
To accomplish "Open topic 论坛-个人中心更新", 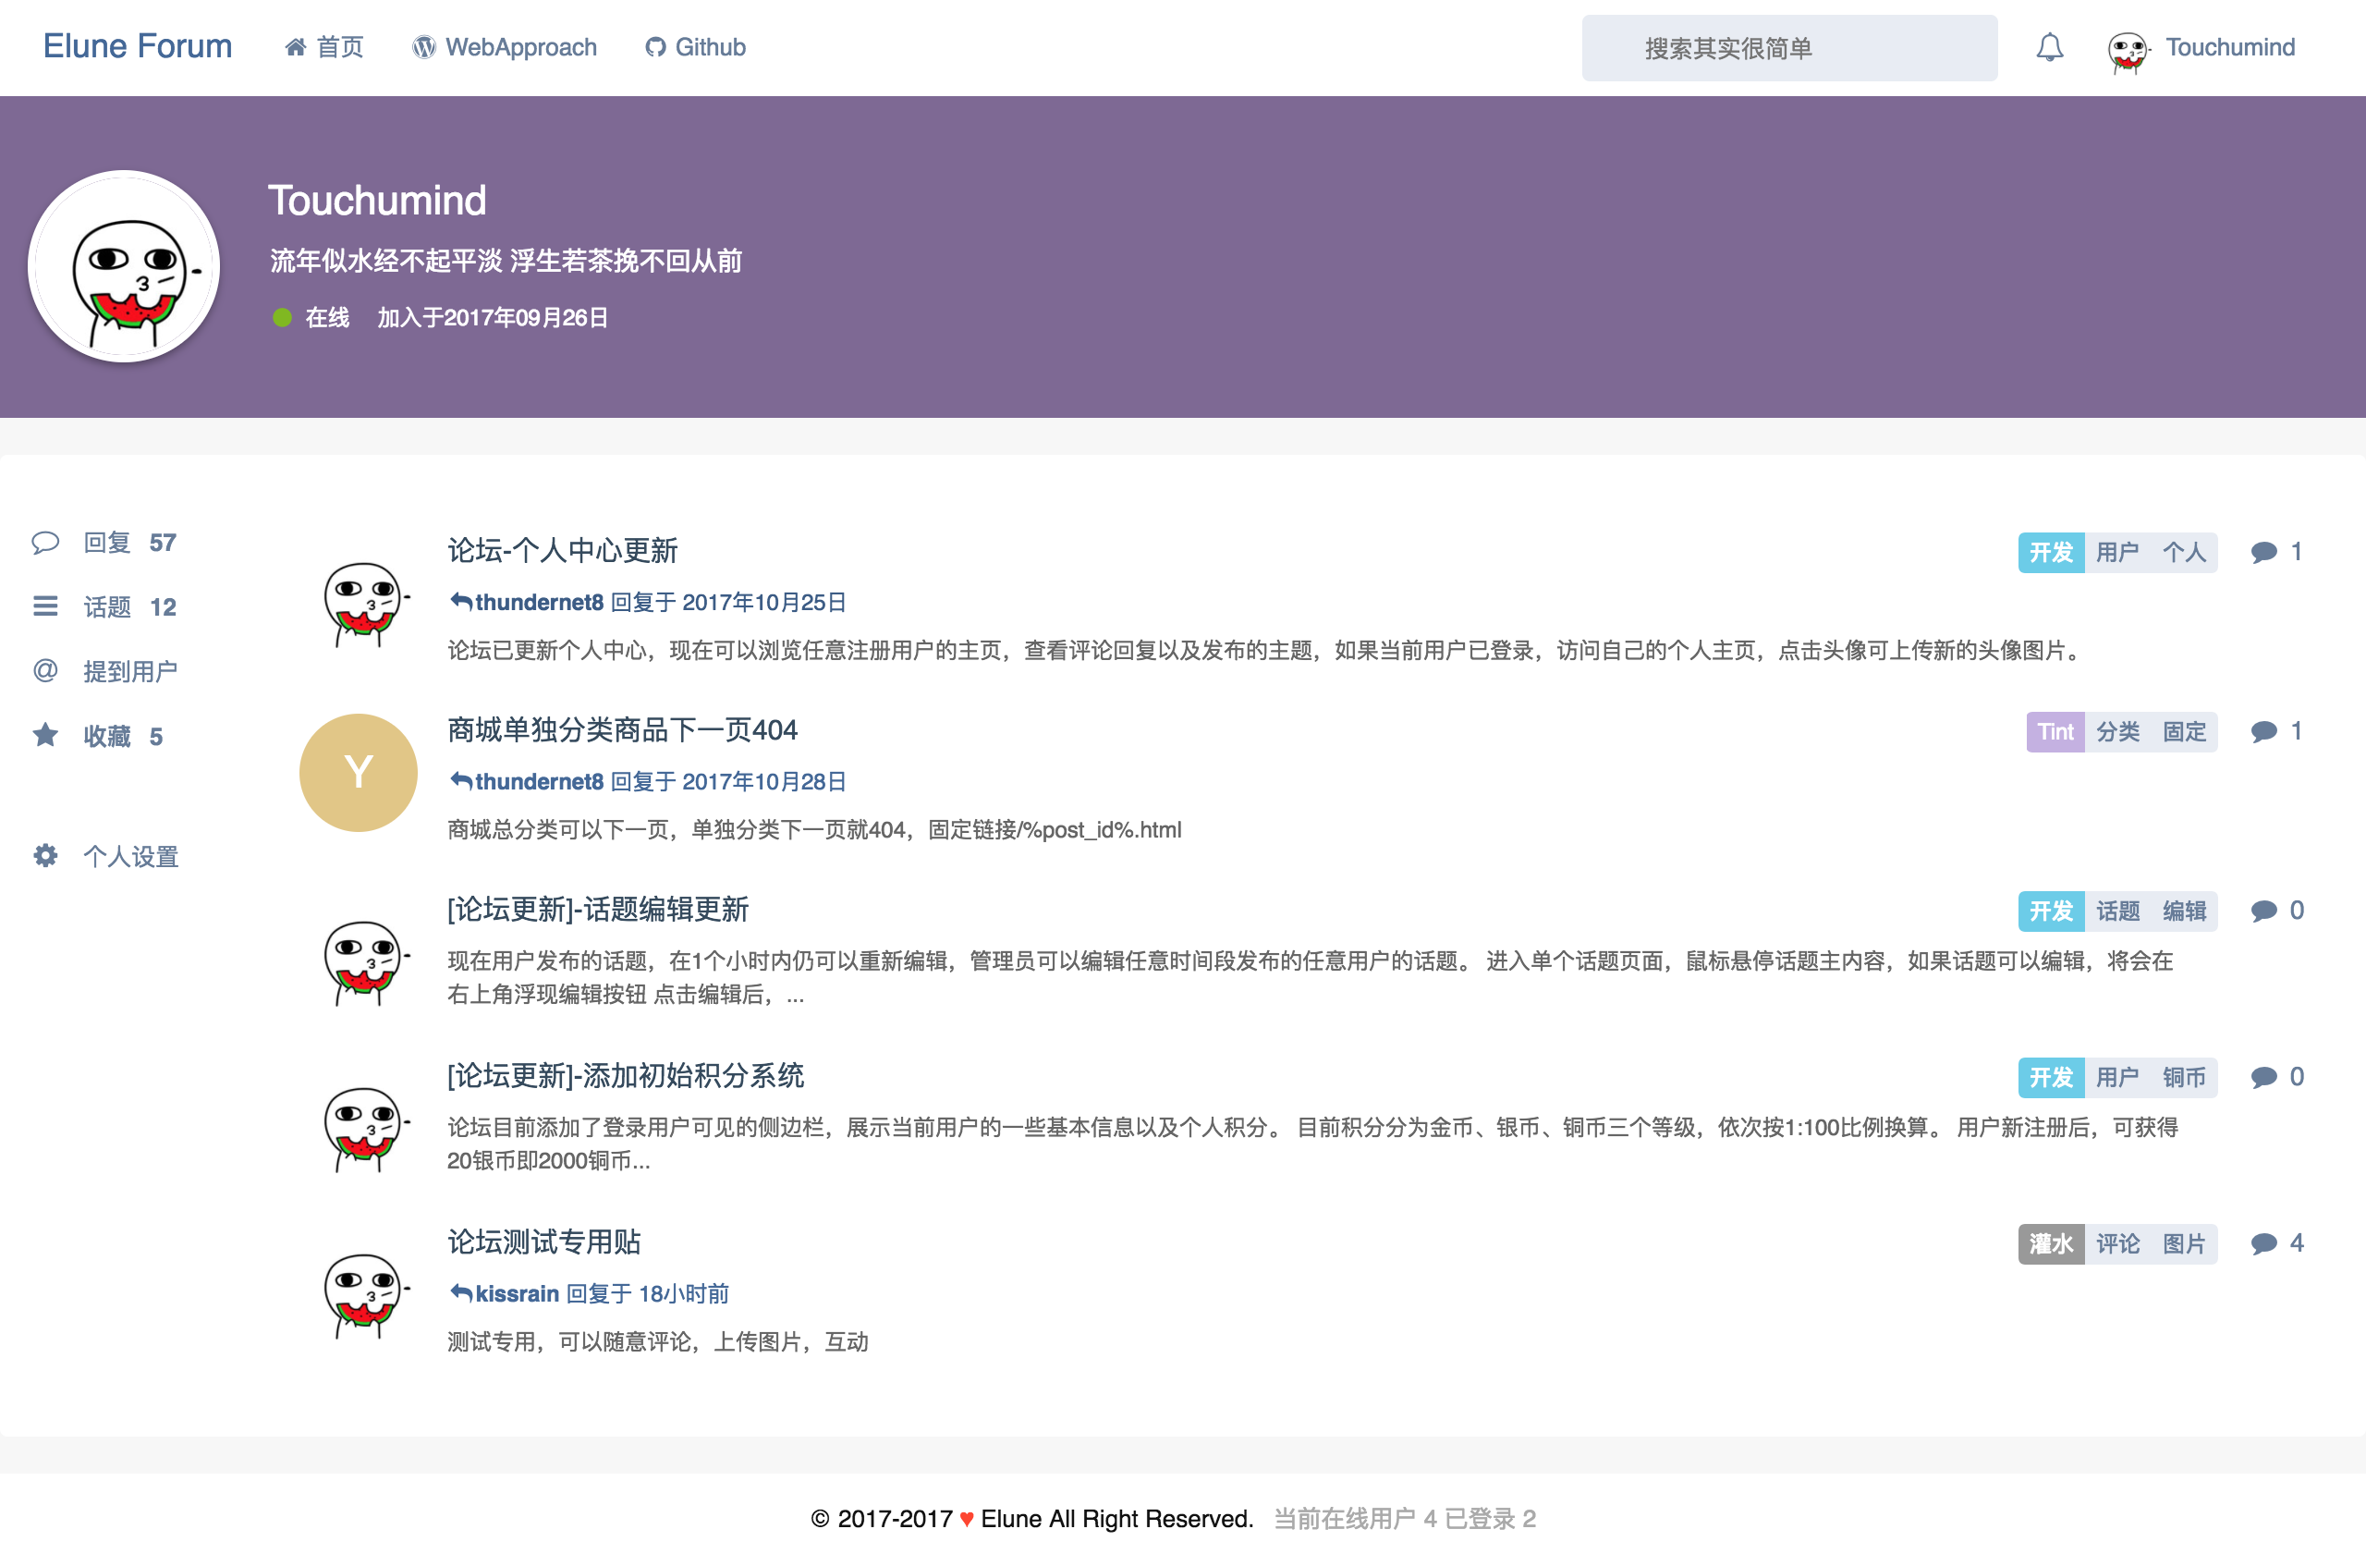I will tap(562, 550).
